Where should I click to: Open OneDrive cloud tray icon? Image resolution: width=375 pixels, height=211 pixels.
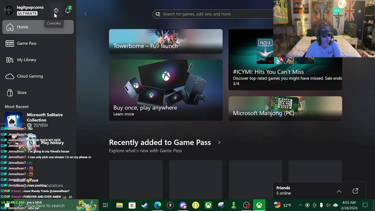tap(335, 205)
